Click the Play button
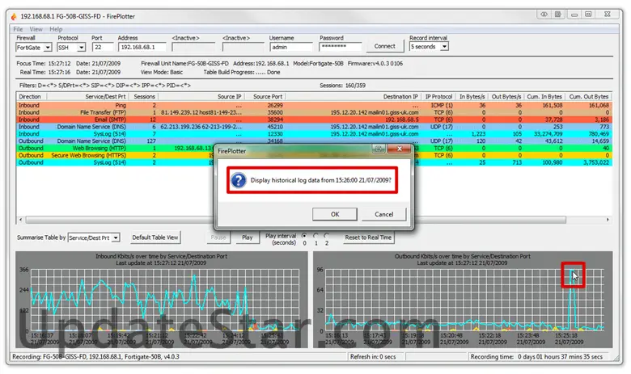631x374 pixels. pyautogui.click(x=247, y=237)
